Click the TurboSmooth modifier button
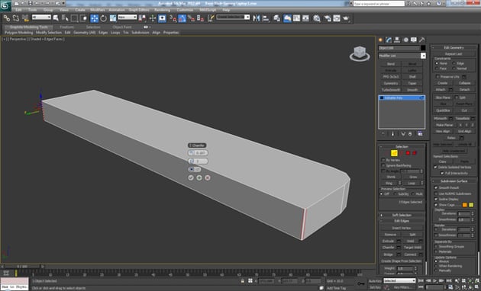The image size is (481, 291). click(x=391, y=90)
